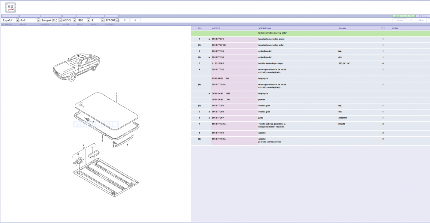
Task: Go to previous picture with « arrow
Action: [x=124, y=20]
